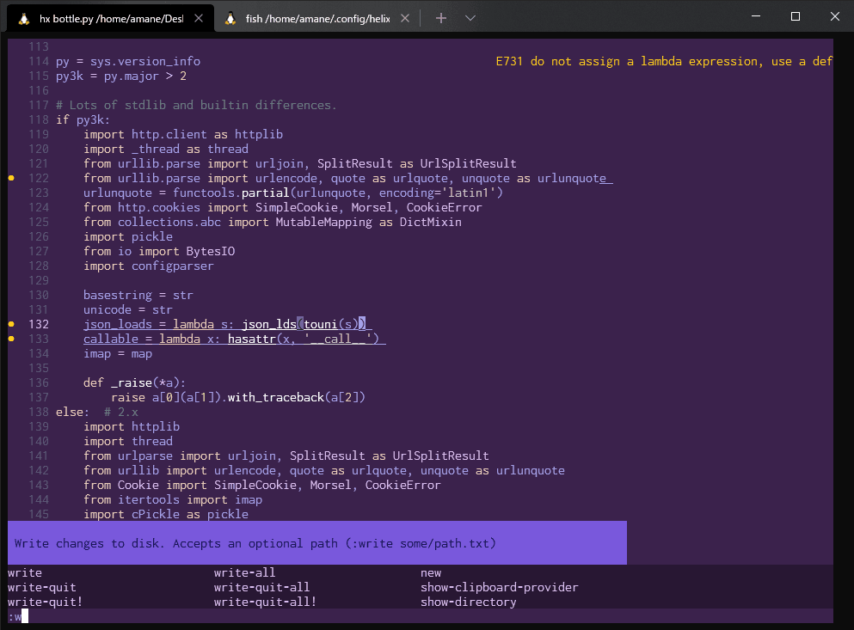Click the gutter warning marker on line 133
Image resolution: width=854 pixels, height=630 pixels.
pos(12,339)
